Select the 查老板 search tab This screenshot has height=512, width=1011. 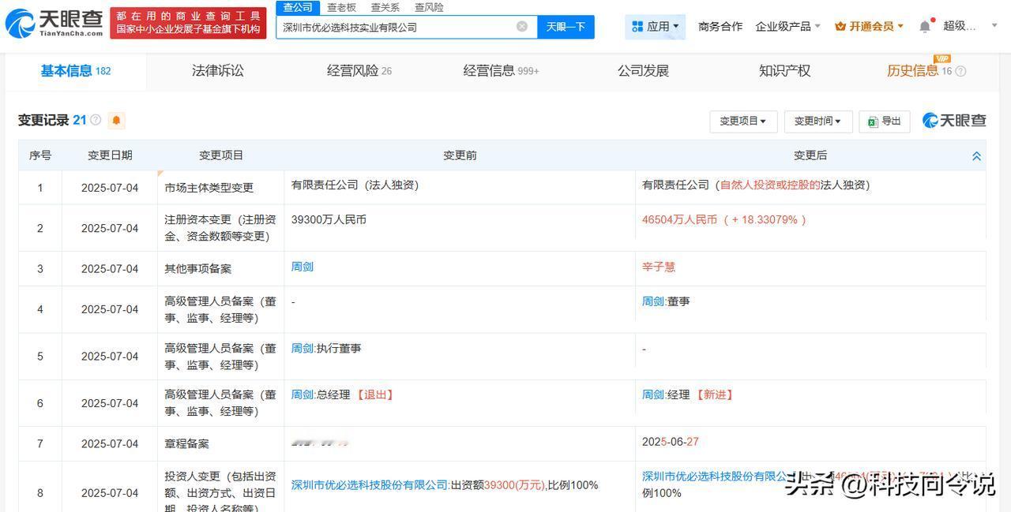(341, 7)
